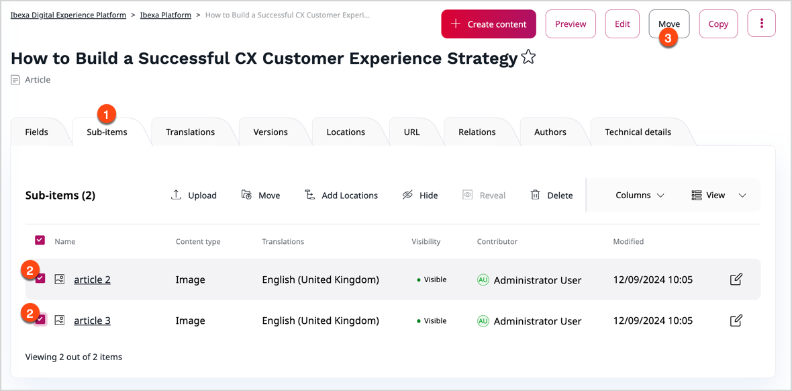
Task: Open the Versions tab
Action: pyautogui.click(x=270, y=132)
